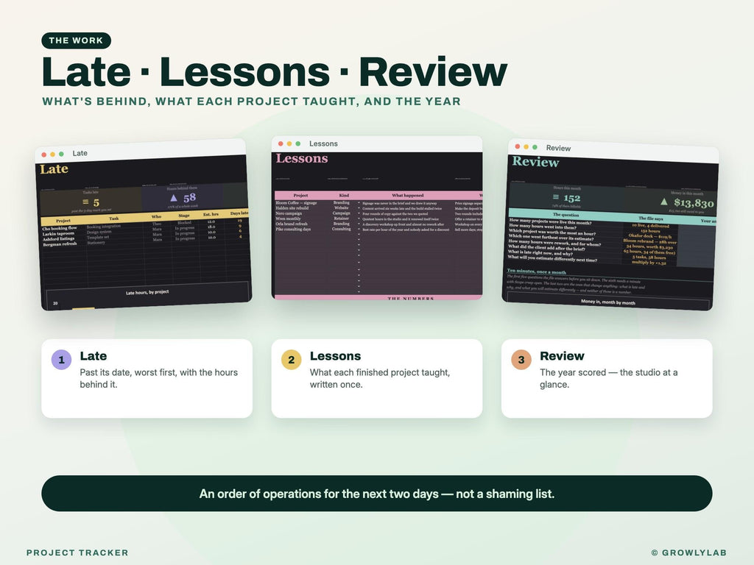This screenshot has width=754, height=565.
Task: Close the Lessons window with its red button
Action: pos(281,143)
